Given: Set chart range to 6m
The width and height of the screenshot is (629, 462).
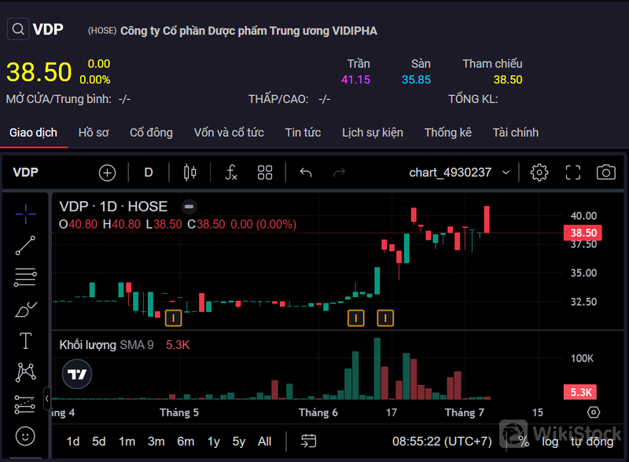Looking at the screenshot, I should point(186,442).
